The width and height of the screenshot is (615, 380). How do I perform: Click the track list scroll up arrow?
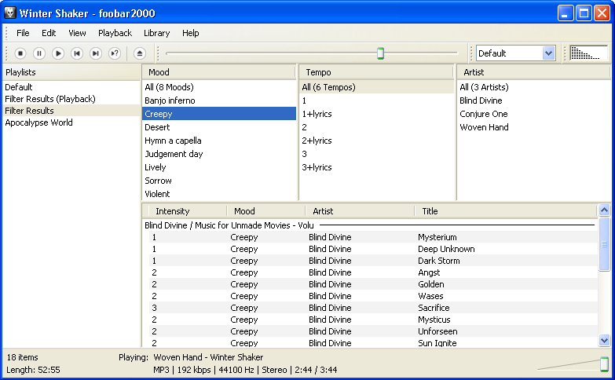click(605, 210)
